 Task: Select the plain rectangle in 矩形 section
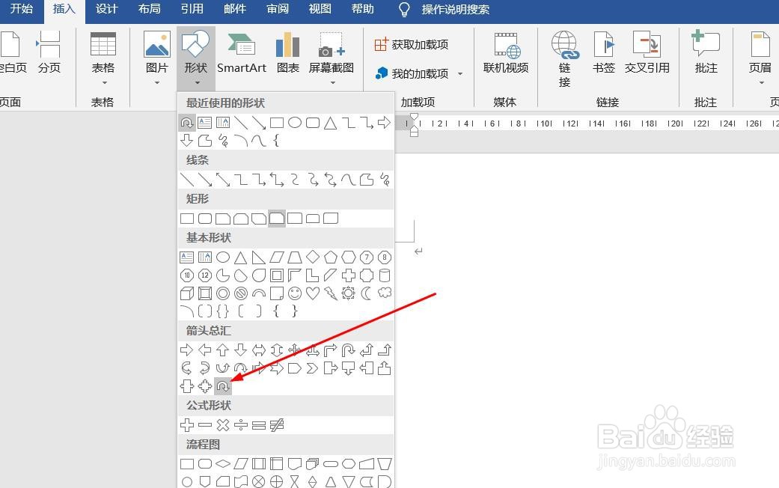187,218
